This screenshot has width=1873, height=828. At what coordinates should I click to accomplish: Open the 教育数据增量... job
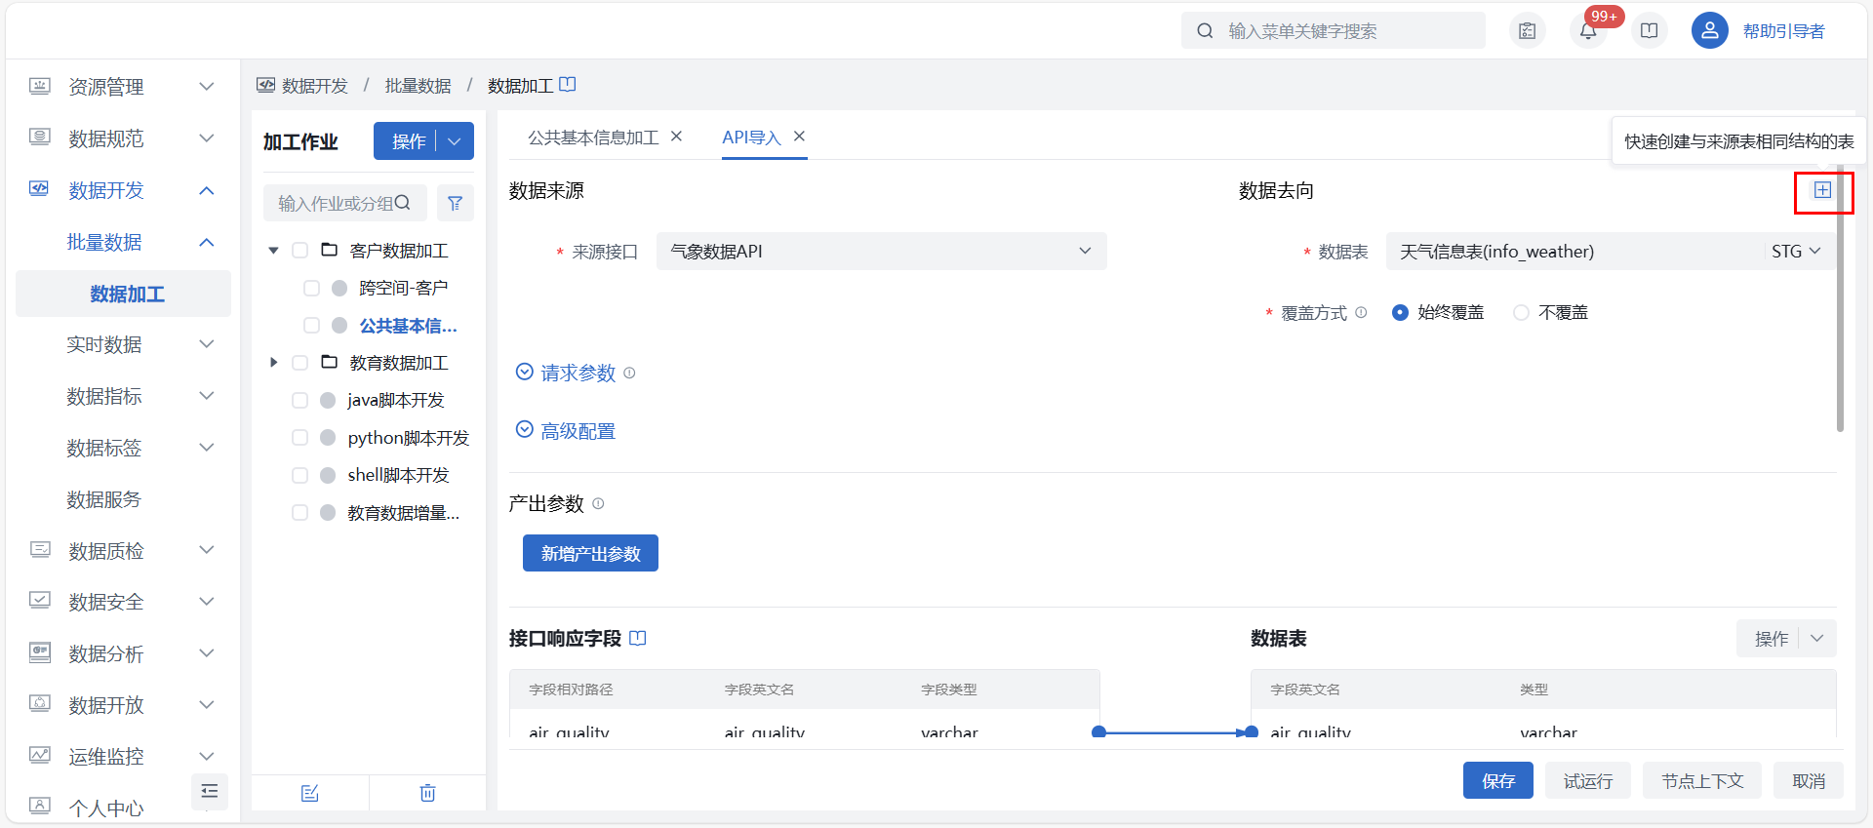[403, 512]
